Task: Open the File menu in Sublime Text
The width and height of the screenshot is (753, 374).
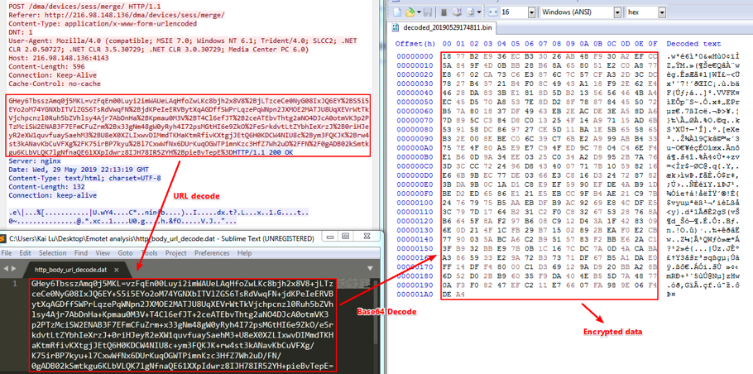Action: pyautogui.click(x=7, y=253)
